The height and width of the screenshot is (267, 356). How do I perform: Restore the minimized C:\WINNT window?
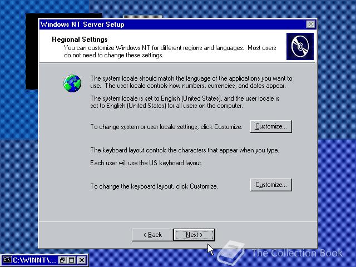click(x=62, y=260)
